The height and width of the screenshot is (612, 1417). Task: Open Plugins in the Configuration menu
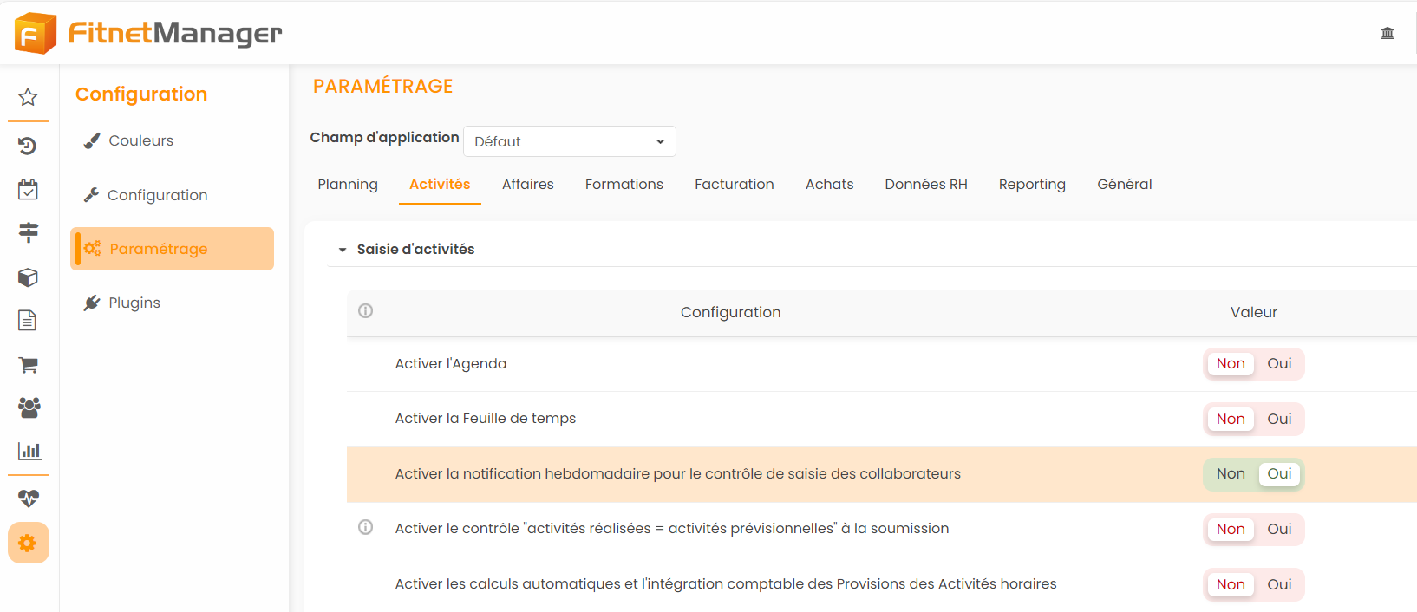pyautogui.click(x=134, y=303)
